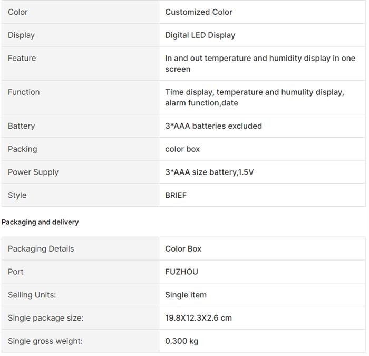Select the Port row label

[x=16, y=272]
